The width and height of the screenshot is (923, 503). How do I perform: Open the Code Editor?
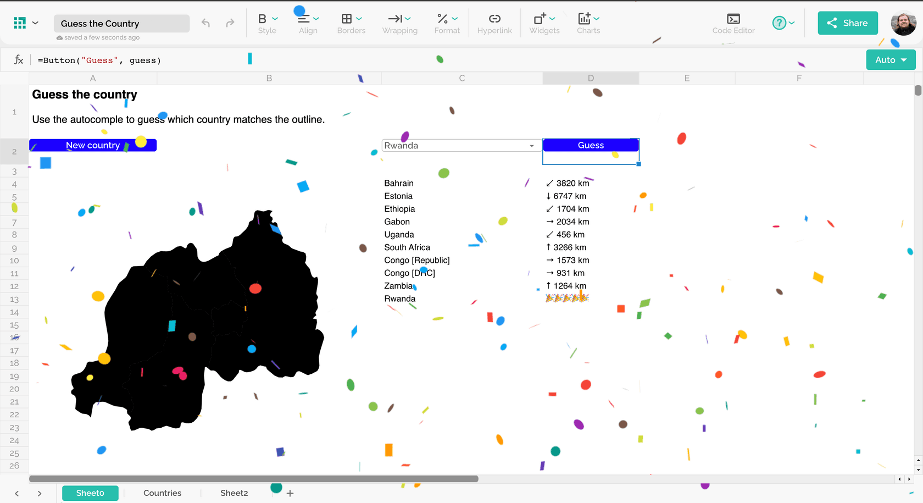pos(733,23)
